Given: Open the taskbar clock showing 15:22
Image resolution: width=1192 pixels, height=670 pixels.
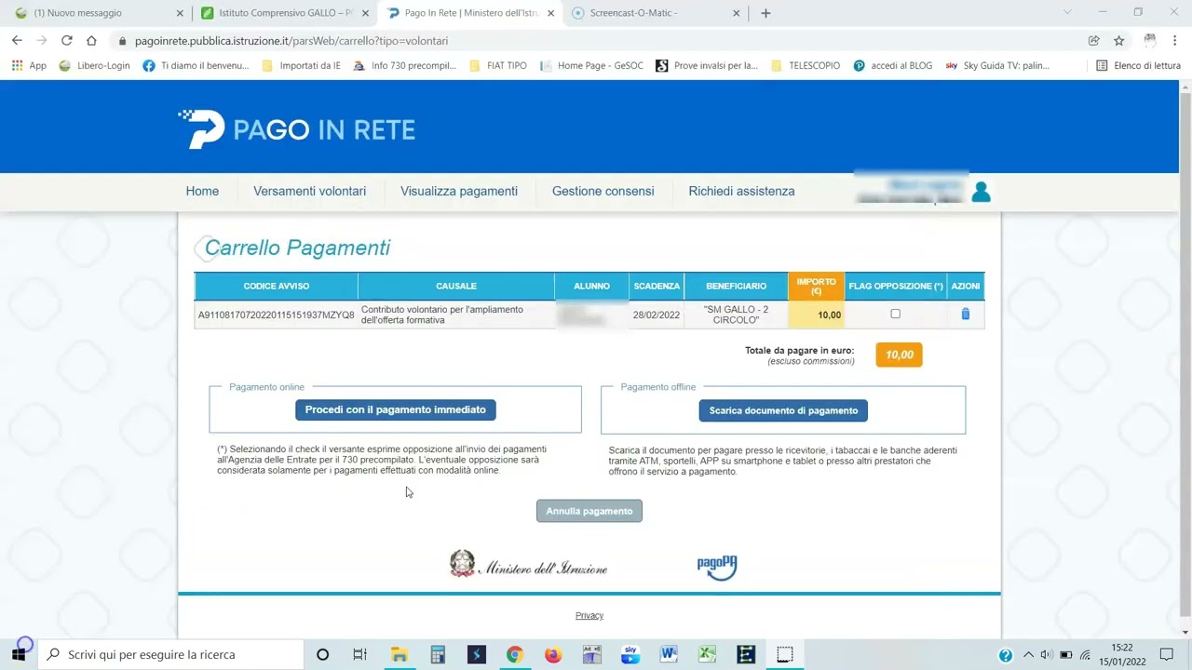Looking at the screenshot, I should 1122,654.
